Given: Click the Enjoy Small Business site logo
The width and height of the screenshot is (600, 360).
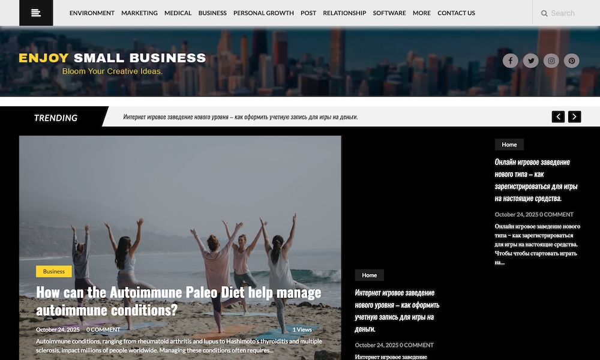Looking at the screenshot, I should pyautogui.click(x=112, y=63).
